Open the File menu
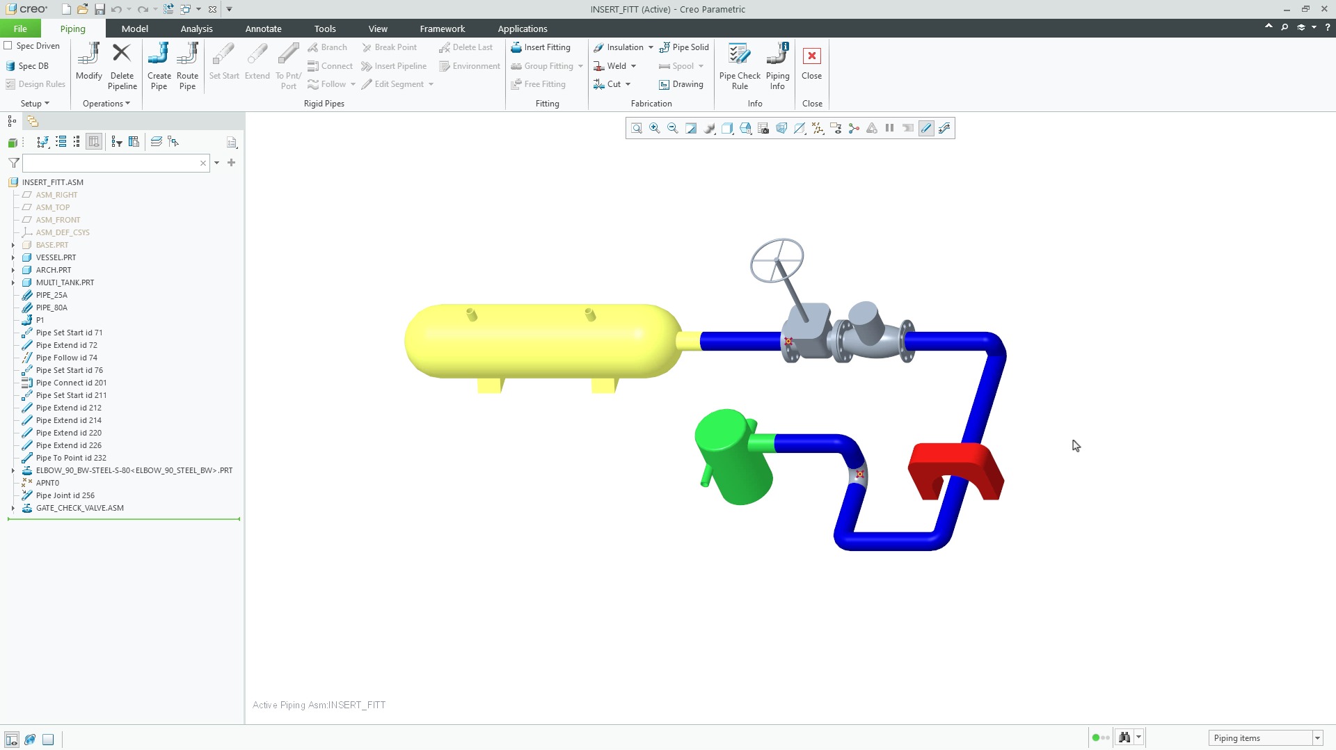The image size is (1336, 750). coord(20,29)
